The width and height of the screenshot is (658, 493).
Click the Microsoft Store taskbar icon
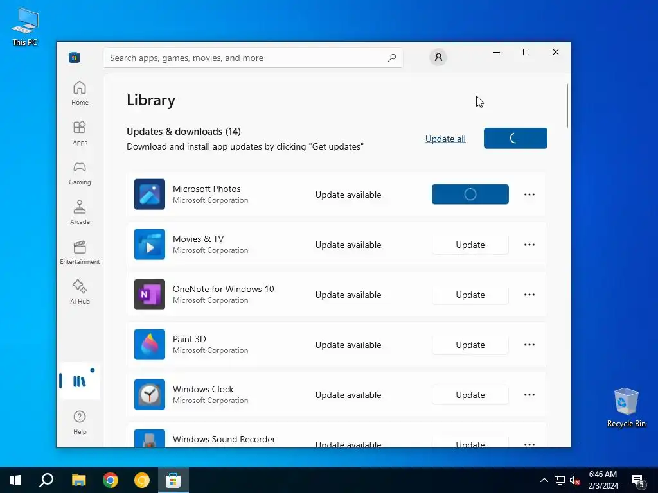[x=173, y=480]
